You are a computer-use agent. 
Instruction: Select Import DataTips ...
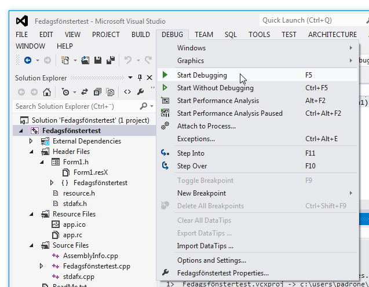[257, 246]
